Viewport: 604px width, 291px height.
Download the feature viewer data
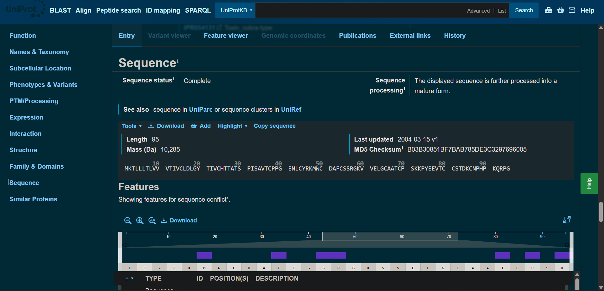[x=179, y=221]
